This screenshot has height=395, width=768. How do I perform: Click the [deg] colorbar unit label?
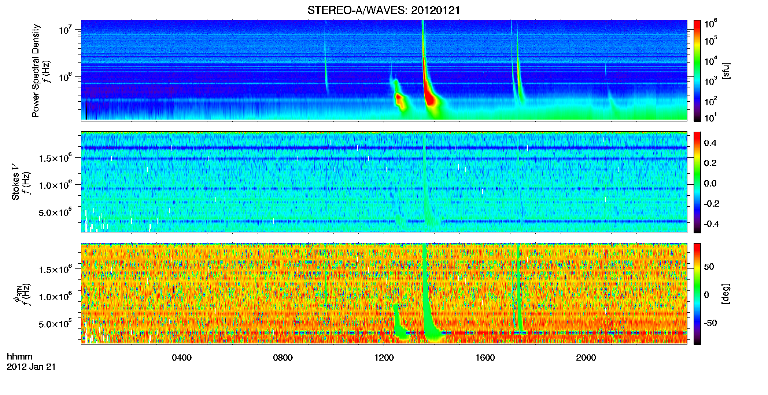tap(726, 294)
